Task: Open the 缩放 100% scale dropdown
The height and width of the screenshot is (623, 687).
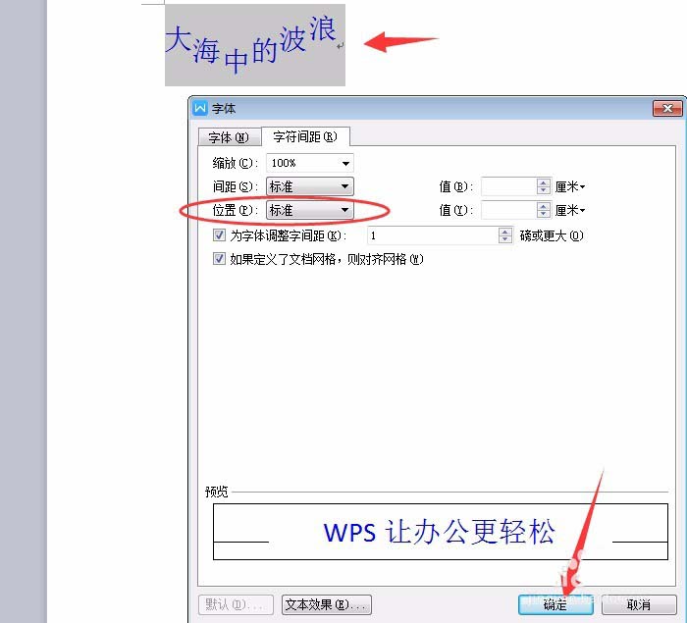Action: (309, 163)
